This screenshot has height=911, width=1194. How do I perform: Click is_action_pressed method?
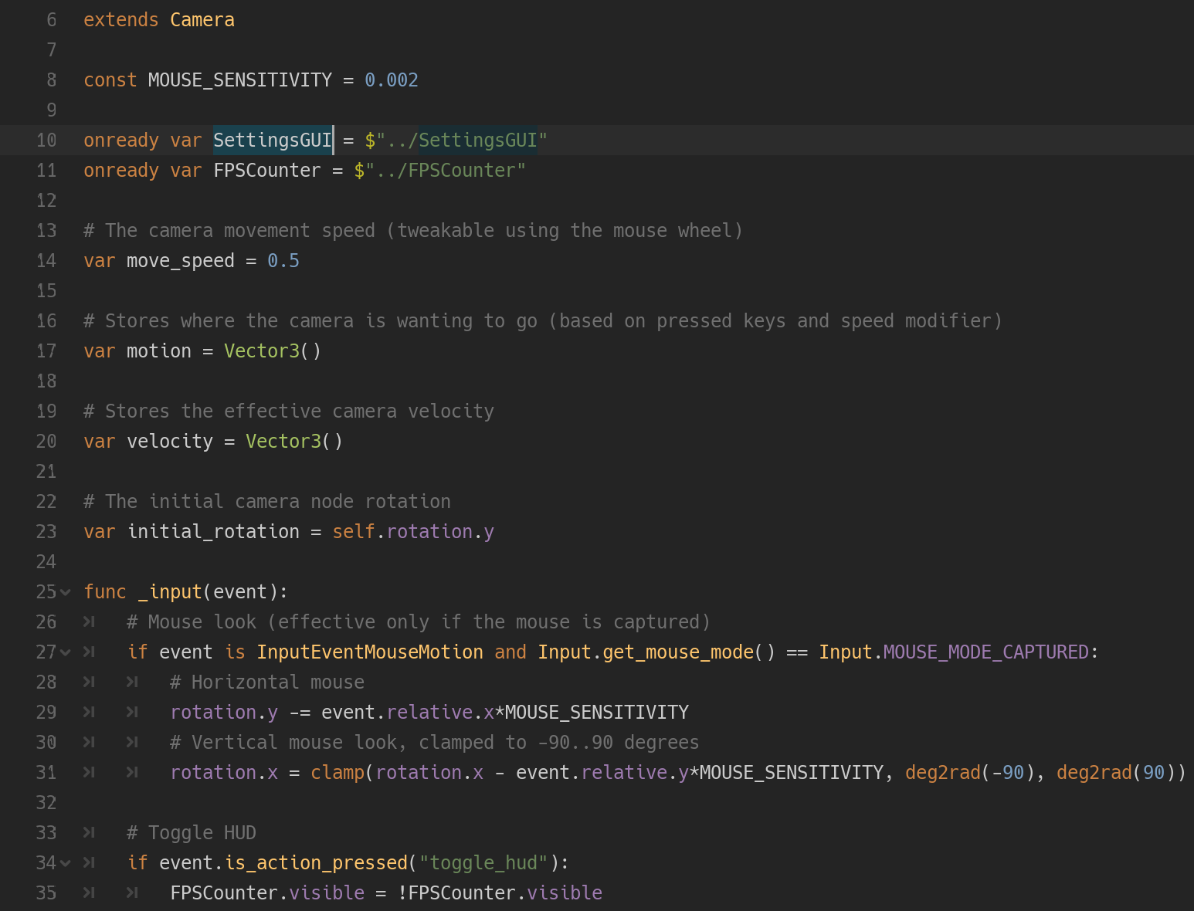click(316, 863)
